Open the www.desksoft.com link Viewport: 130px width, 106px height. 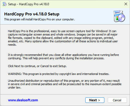[x=23, y=100]
